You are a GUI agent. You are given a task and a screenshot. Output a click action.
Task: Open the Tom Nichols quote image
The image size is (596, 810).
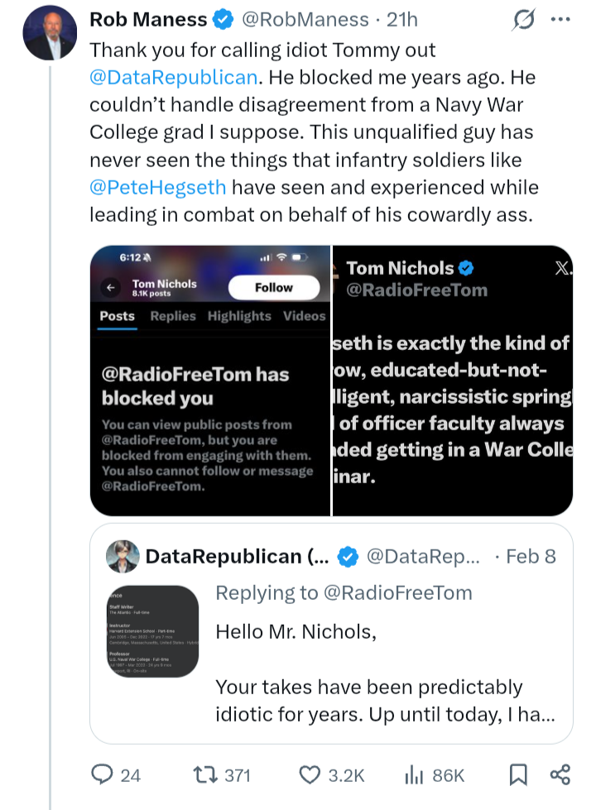452,381
